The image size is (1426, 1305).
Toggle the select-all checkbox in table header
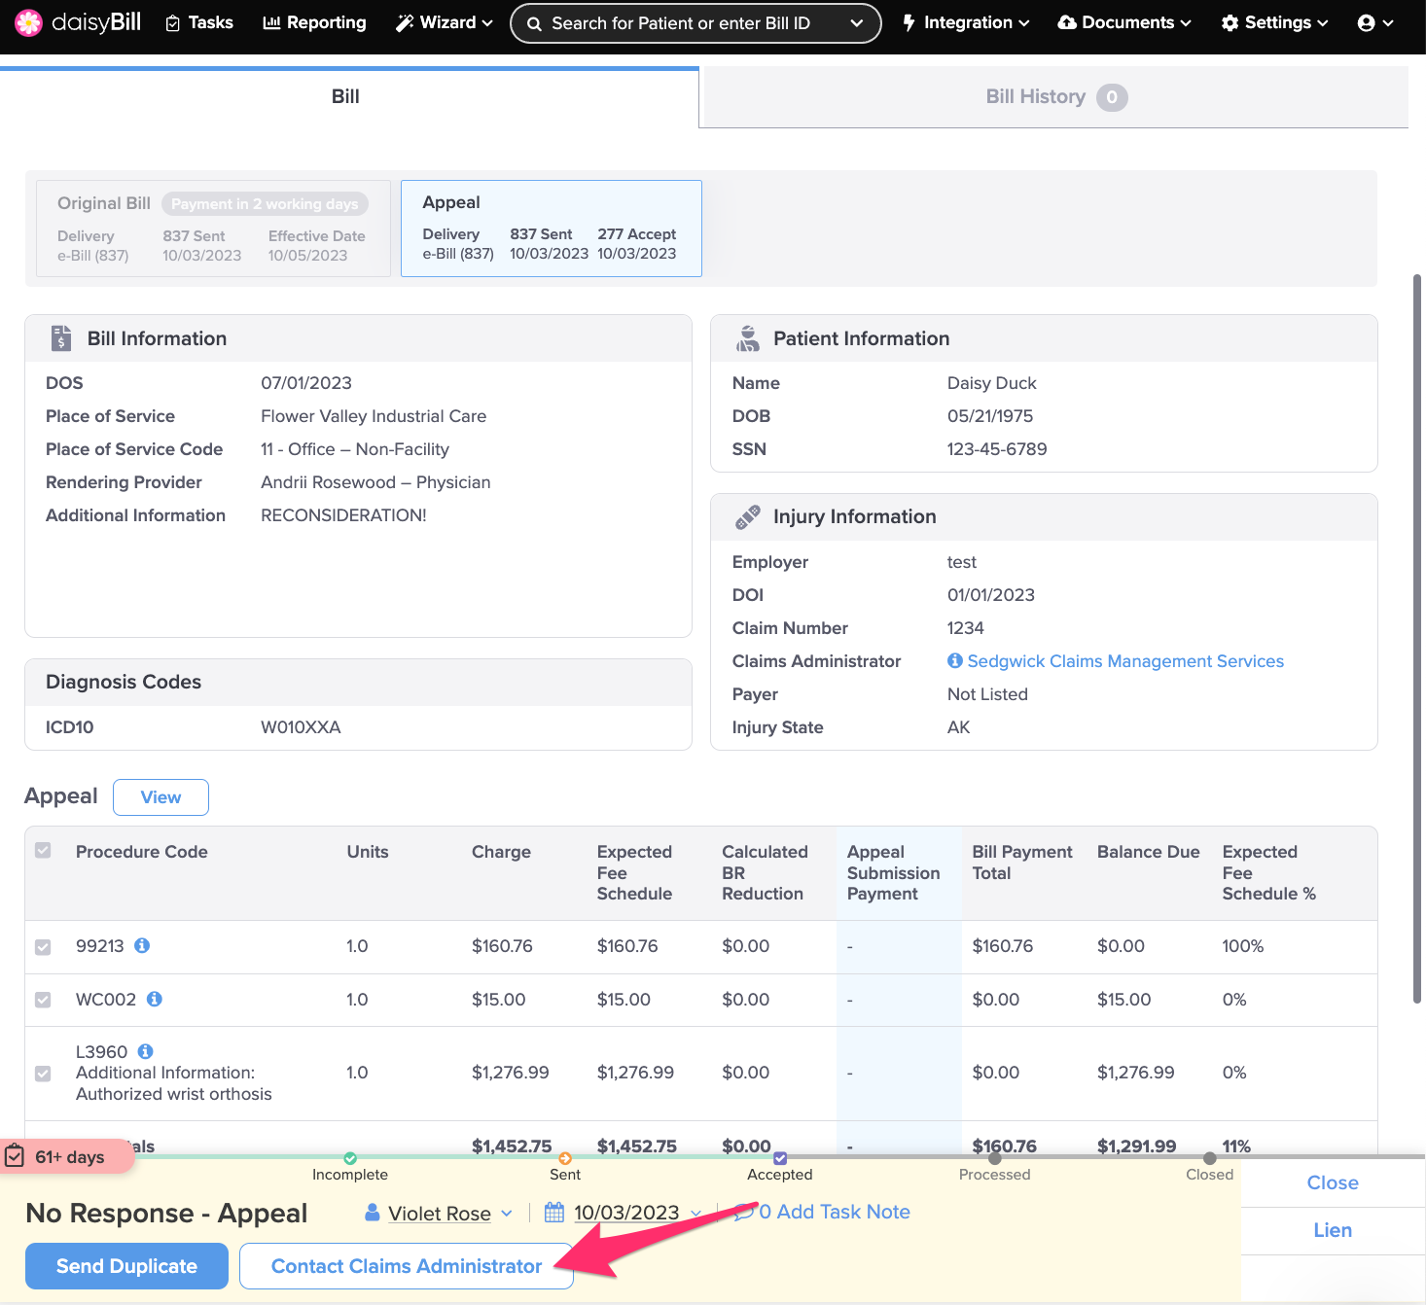tap(43, 851)
